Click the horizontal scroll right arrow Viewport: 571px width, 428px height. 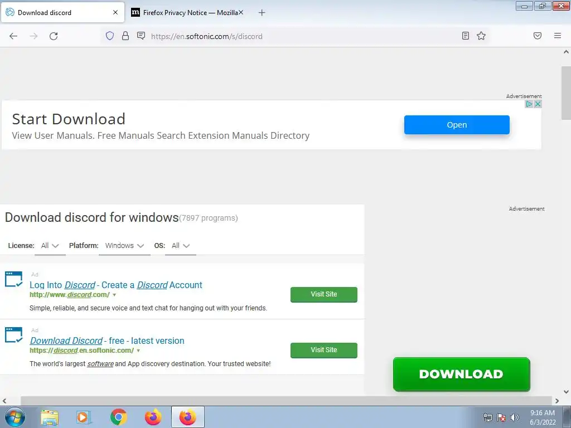[557, 401]
